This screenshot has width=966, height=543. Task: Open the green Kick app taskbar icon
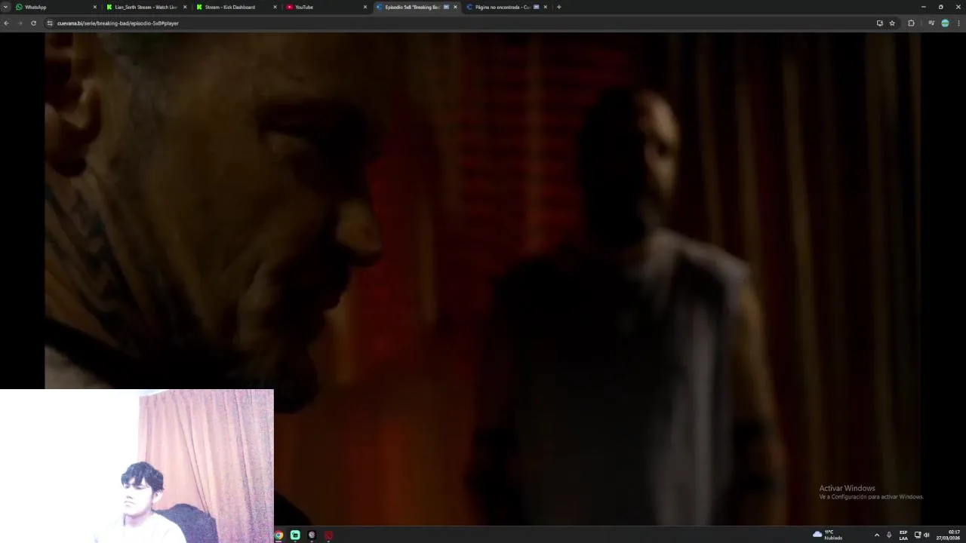click(295, 535)
